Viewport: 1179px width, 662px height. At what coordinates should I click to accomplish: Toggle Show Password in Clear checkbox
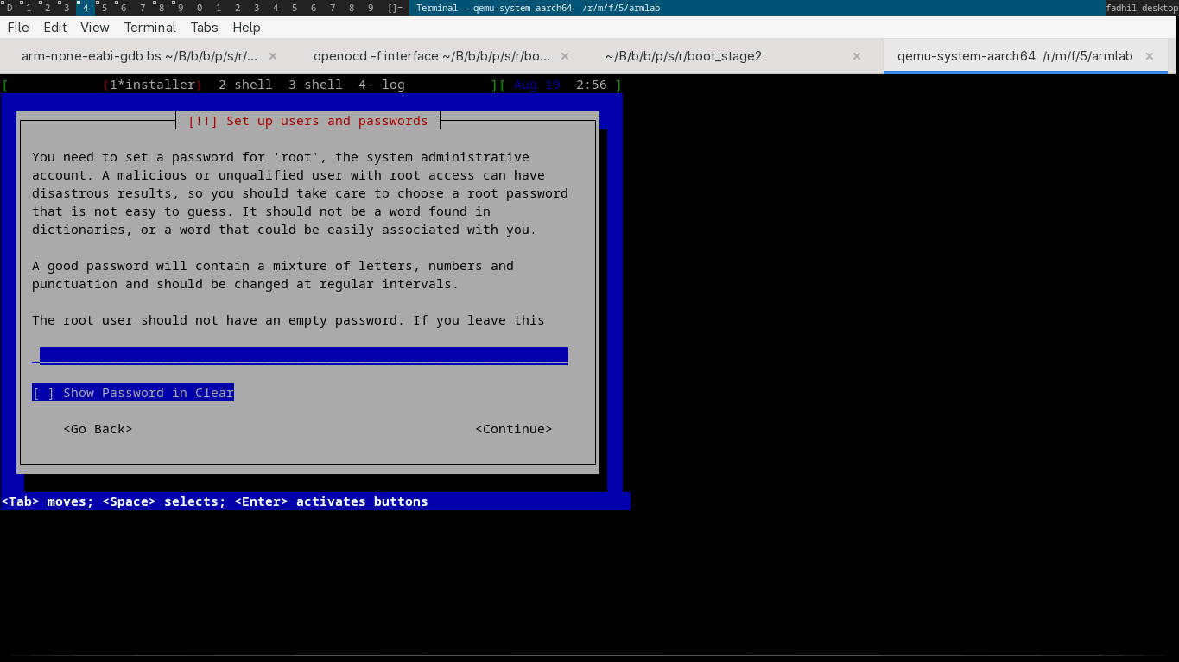point(133,393)
